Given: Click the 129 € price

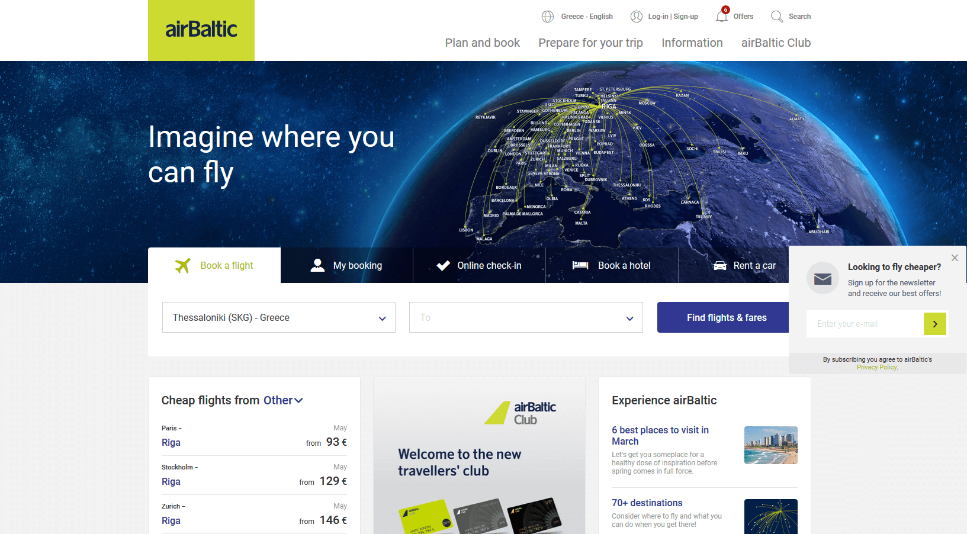Looking at the screenshot, I should click(333, 481).
